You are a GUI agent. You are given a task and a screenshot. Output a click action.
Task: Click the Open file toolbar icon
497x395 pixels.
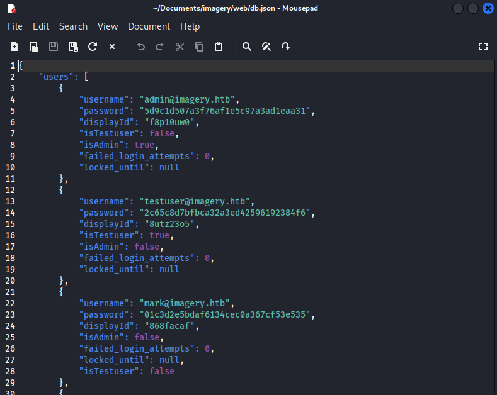point(34,47)
